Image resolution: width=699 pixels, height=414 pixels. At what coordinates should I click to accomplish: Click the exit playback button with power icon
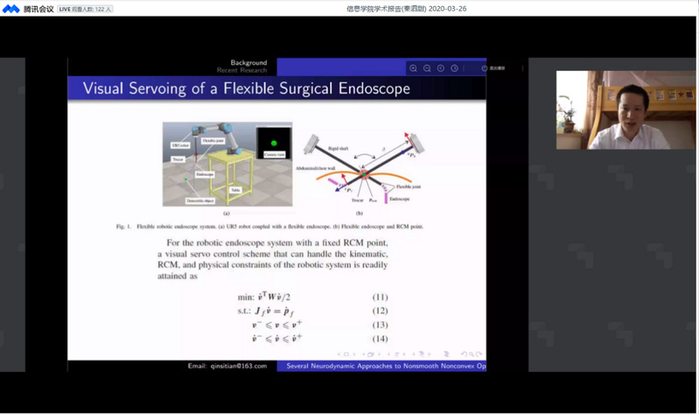coord(493,68)
